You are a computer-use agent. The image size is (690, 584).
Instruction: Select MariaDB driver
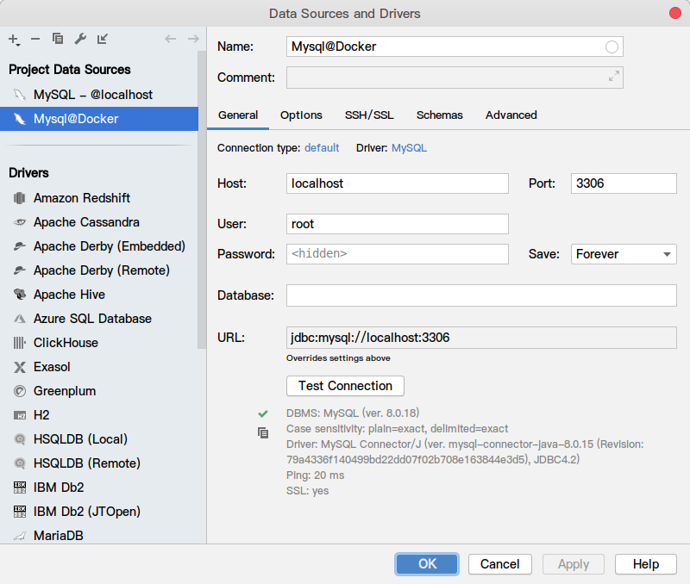pyautogui.click(x=99, y=535)
